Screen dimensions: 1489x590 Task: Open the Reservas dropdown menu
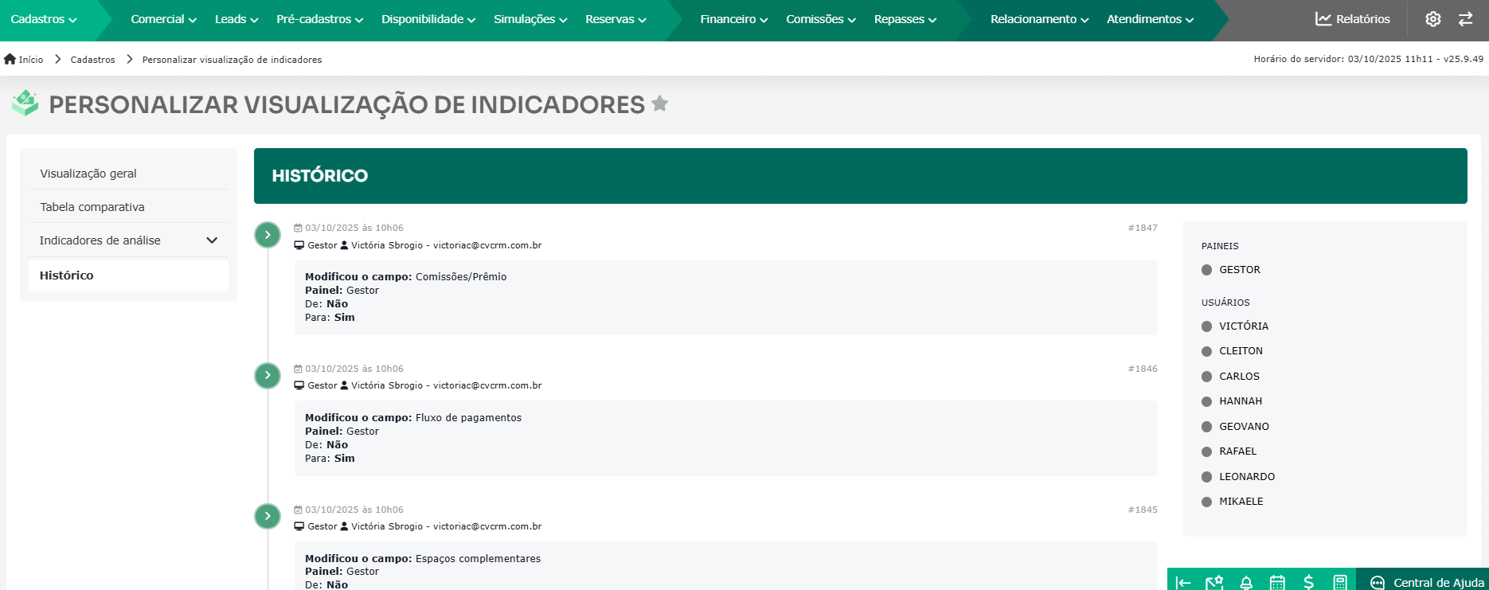click(616, 19)
